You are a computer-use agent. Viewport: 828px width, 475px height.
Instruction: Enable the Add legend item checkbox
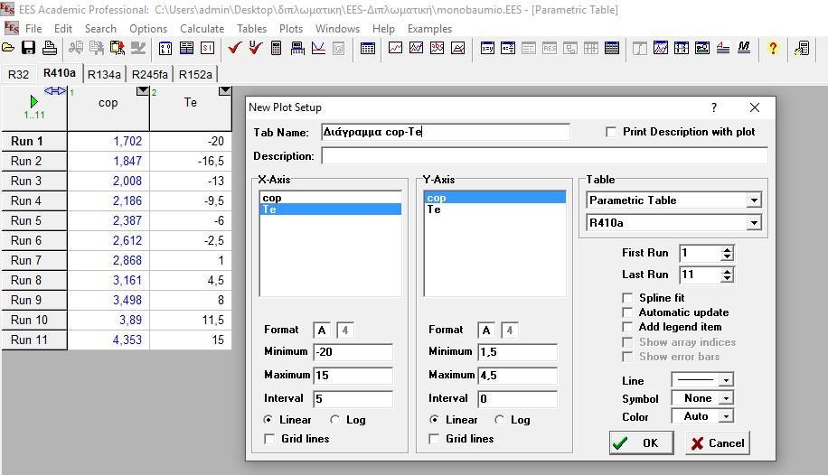pyautogui.click(x=627, y=327)
